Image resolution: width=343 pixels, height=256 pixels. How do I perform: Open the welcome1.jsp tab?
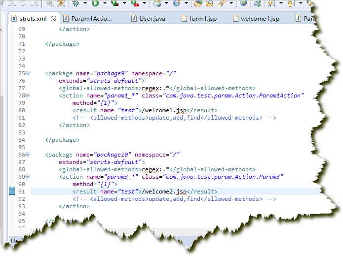(256, 19)
